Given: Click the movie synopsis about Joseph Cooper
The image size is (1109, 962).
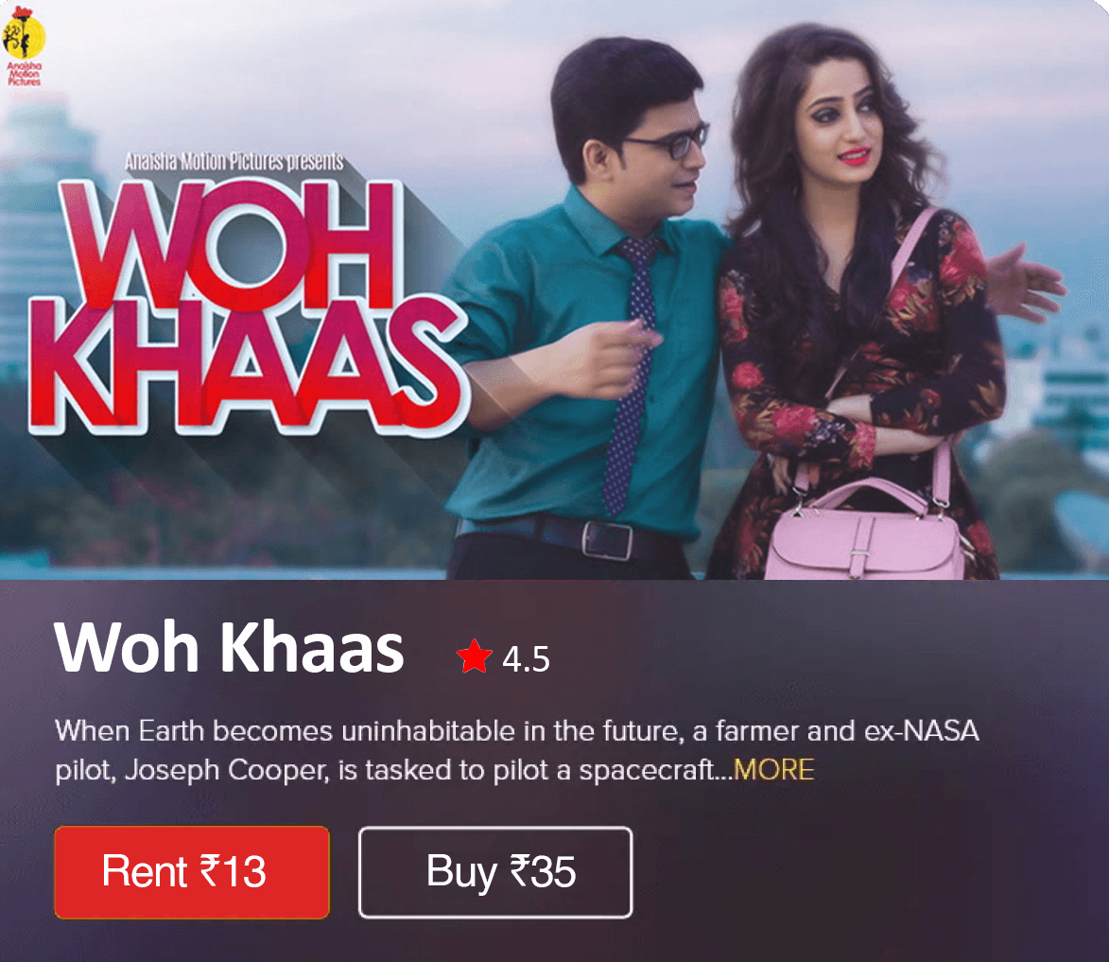Looking at the screenshot, I should (517, 749).
